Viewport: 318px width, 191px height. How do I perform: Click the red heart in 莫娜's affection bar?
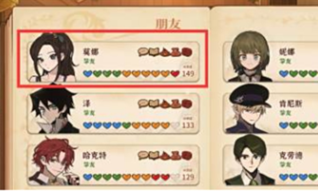pos(175,74)
